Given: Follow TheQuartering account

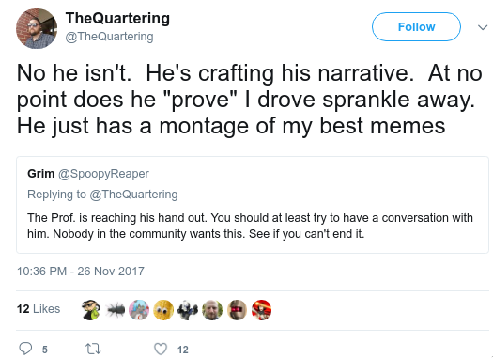Looking at the screenshot, I should tap(416, 26).
